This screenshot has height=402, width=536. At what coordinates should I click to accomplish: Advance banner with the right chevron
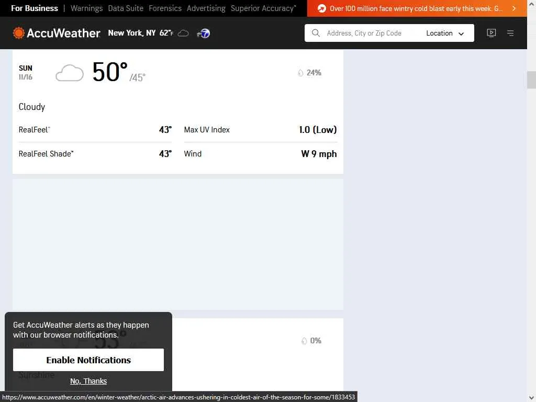514,8
